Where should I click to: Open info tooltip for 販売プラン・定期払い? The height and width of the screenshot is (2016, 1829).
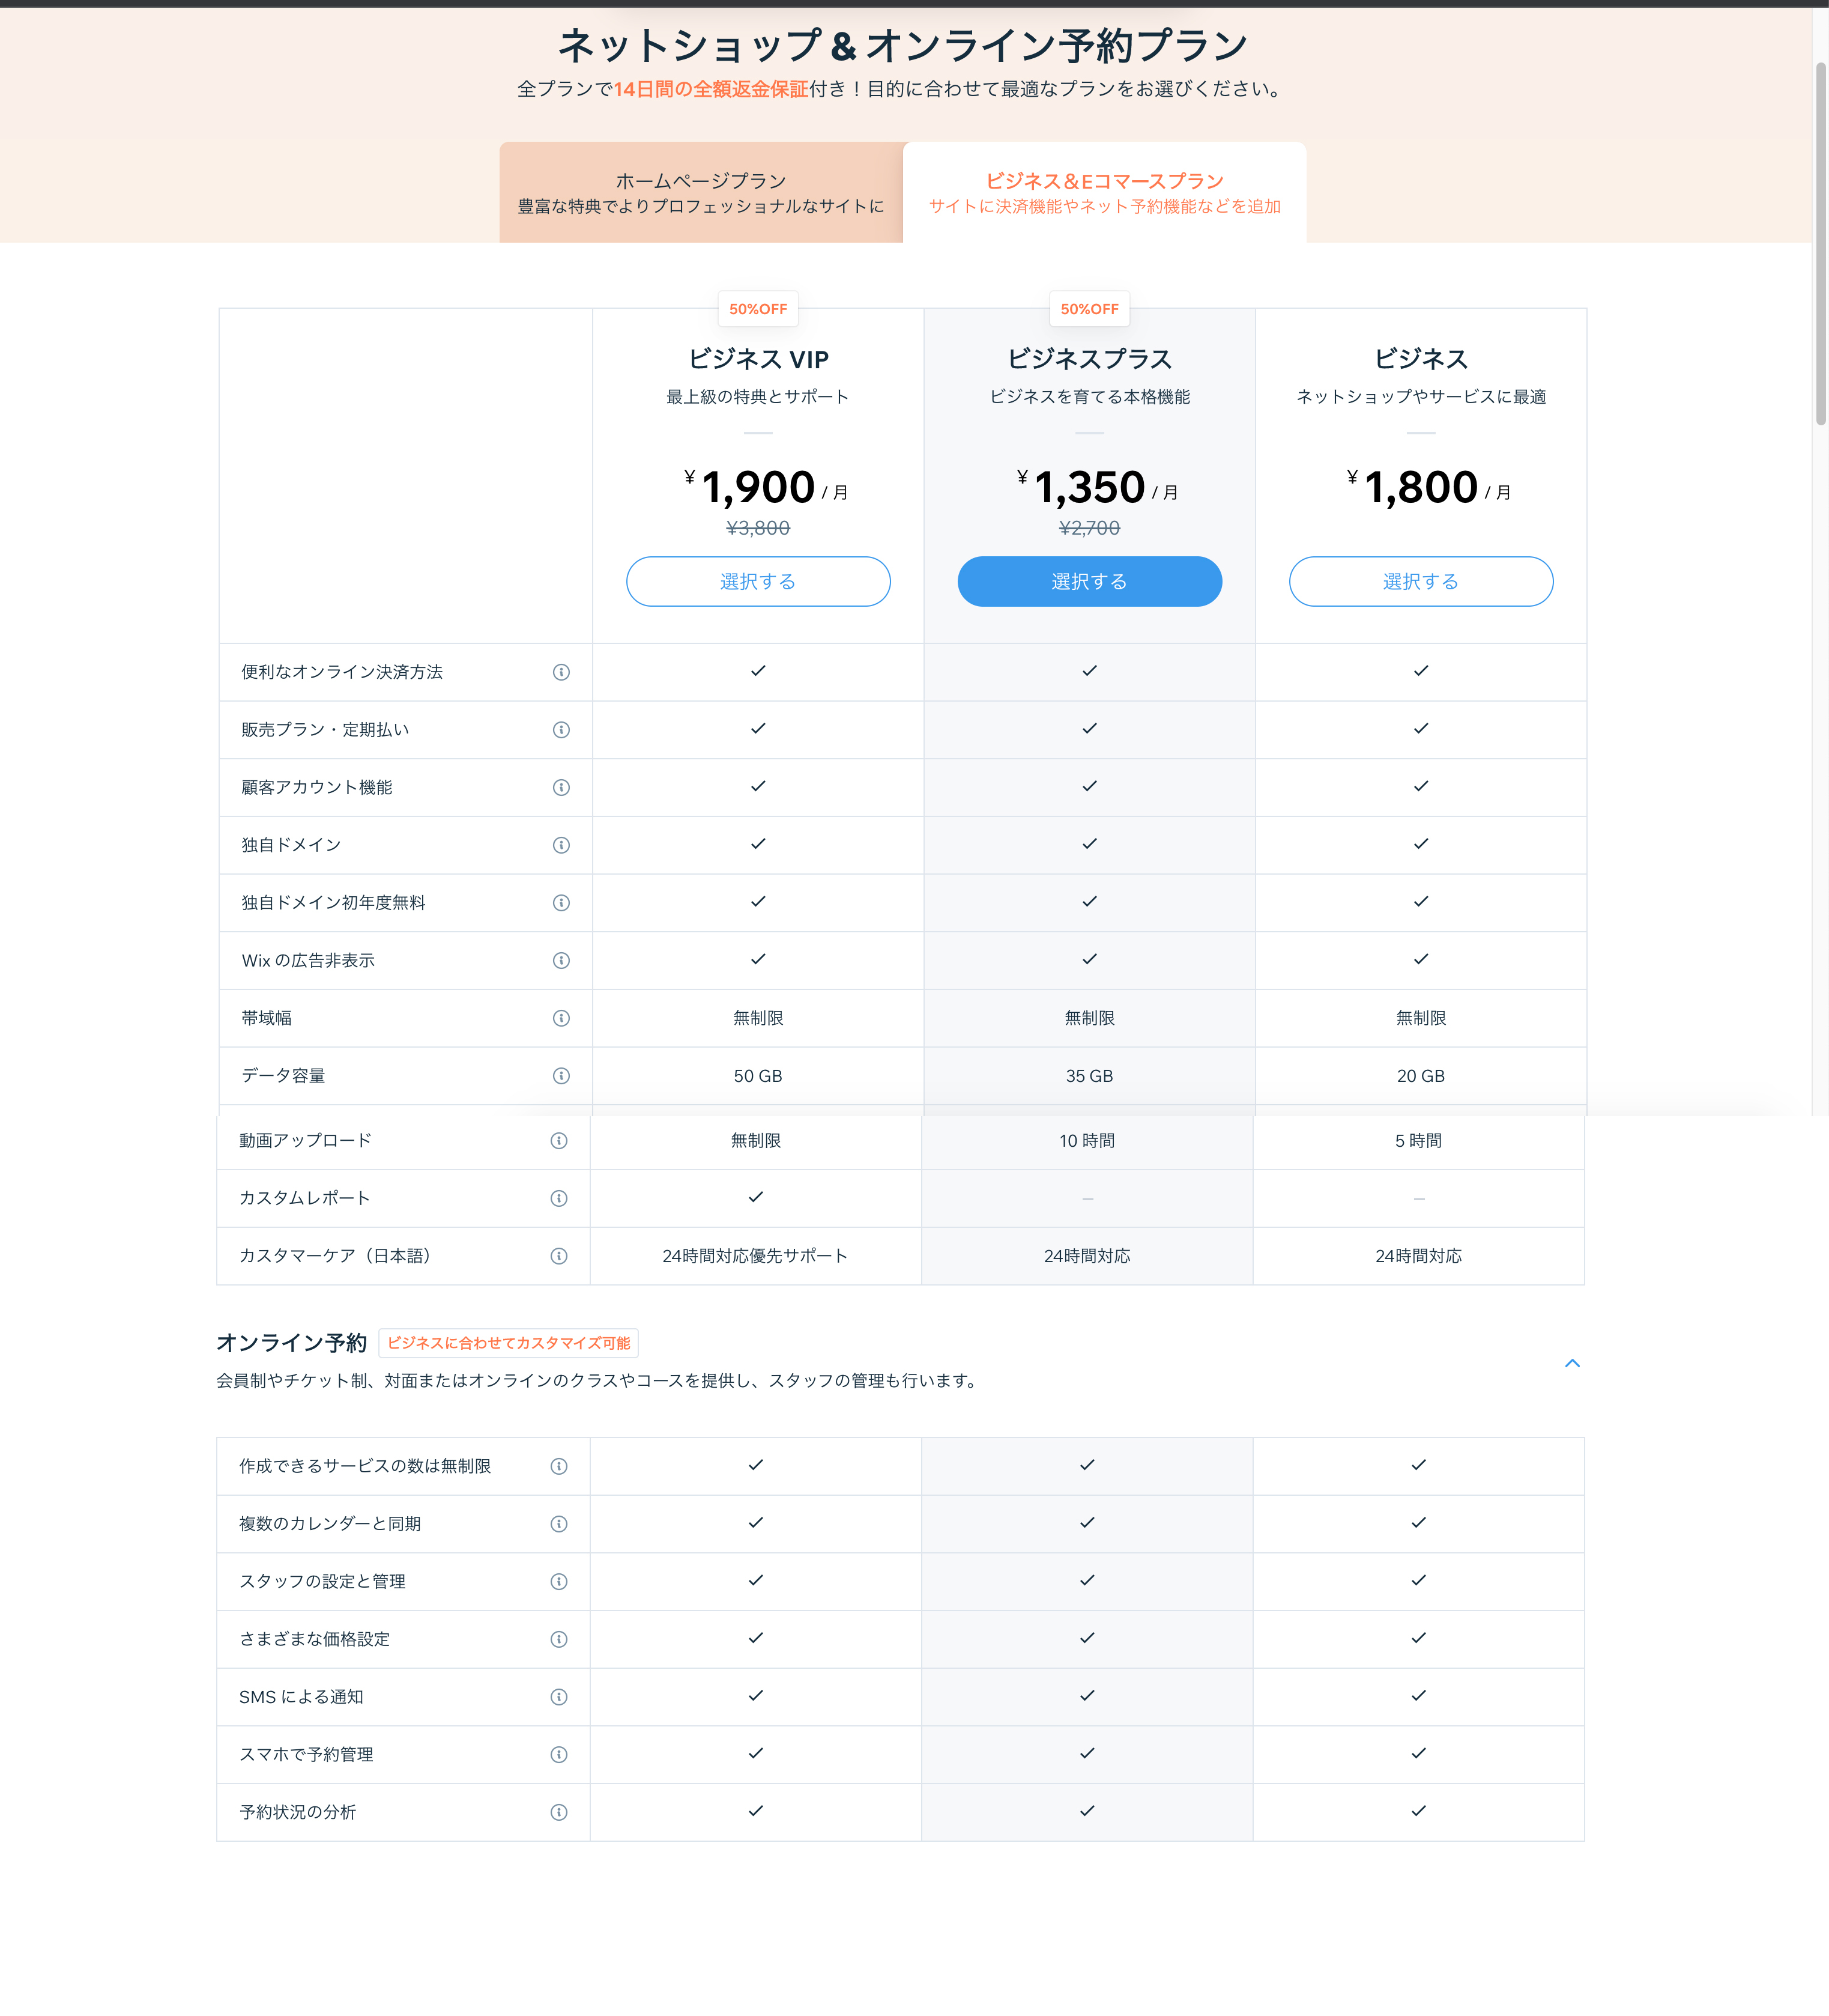561,730
